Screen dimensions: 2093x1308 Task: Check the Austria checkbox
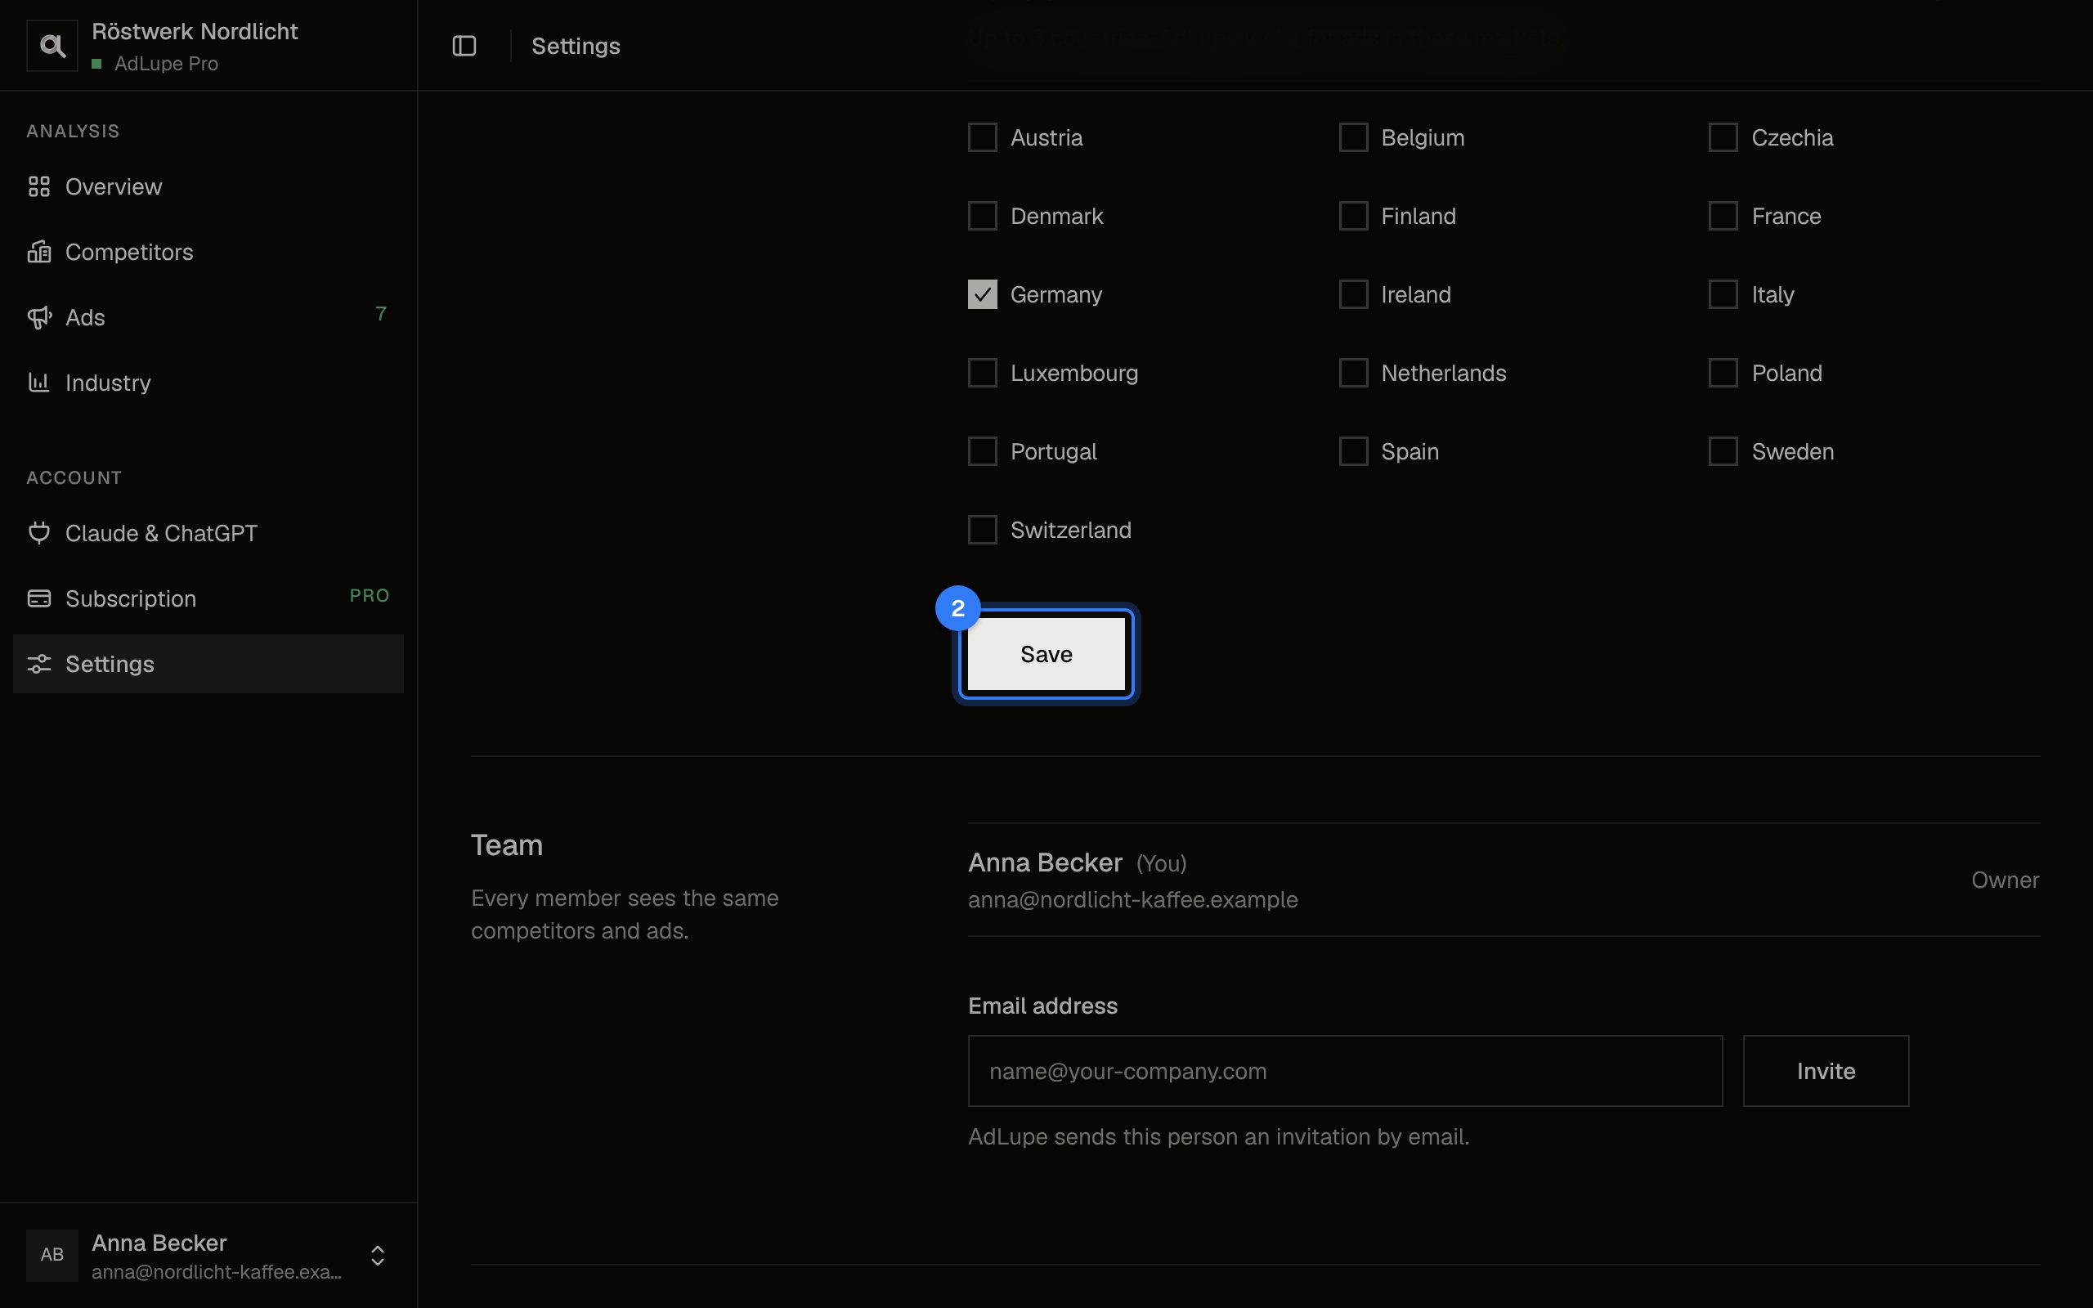coord(983,137)
